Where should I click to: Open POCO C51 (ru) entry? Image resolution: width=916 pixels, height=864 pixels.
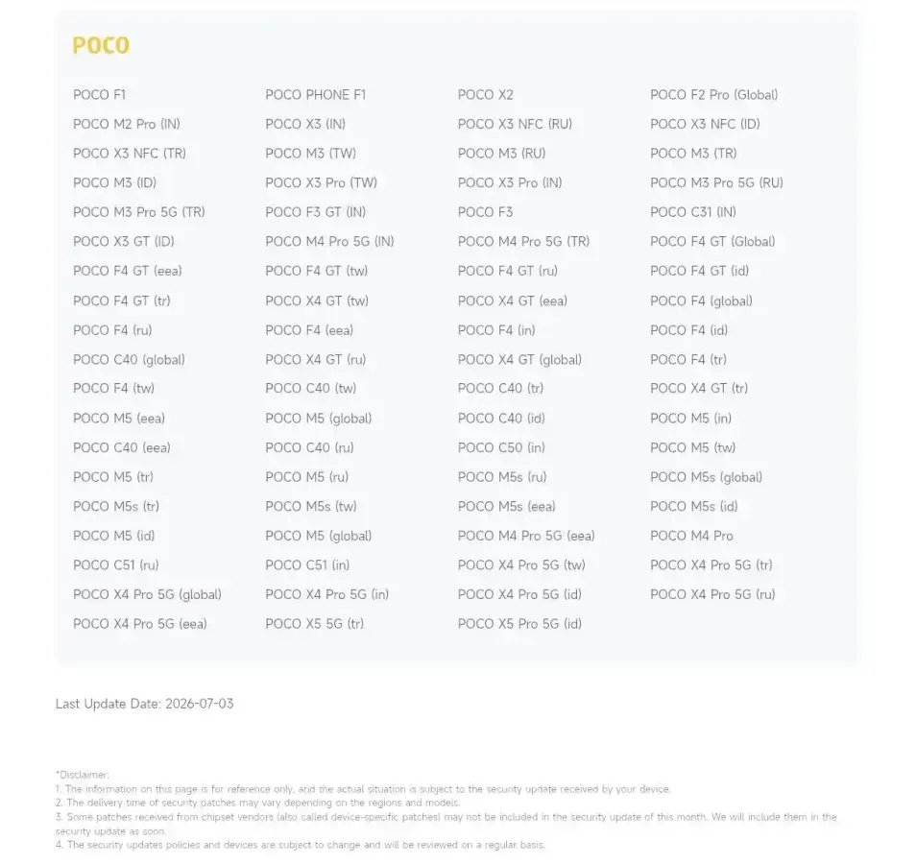115,564
